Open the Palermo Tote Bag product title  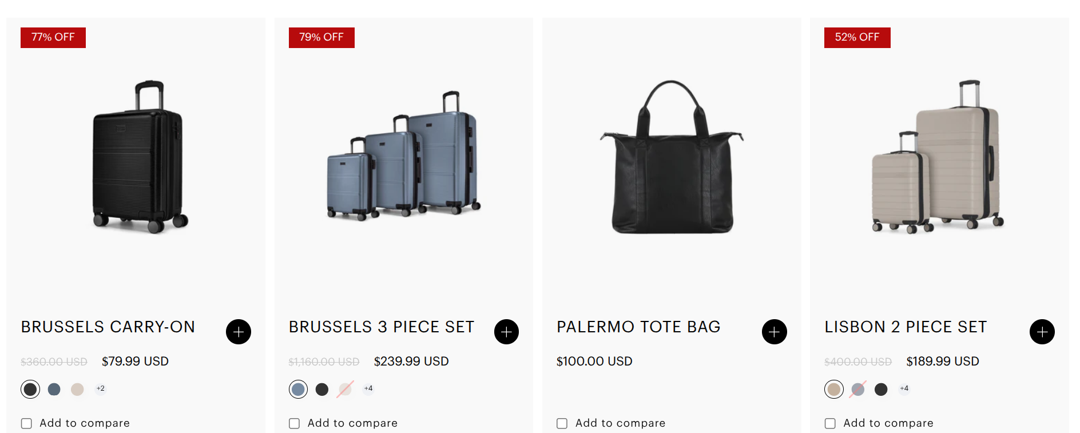click(x=638, y=327)
